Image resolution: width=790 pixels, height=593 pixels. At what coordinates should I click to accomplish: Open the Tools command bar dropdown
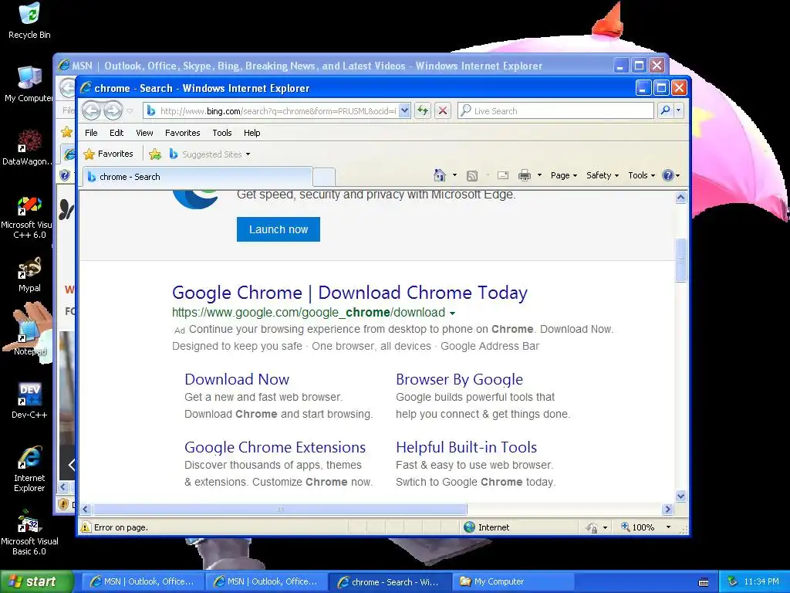tap(641, 175)
